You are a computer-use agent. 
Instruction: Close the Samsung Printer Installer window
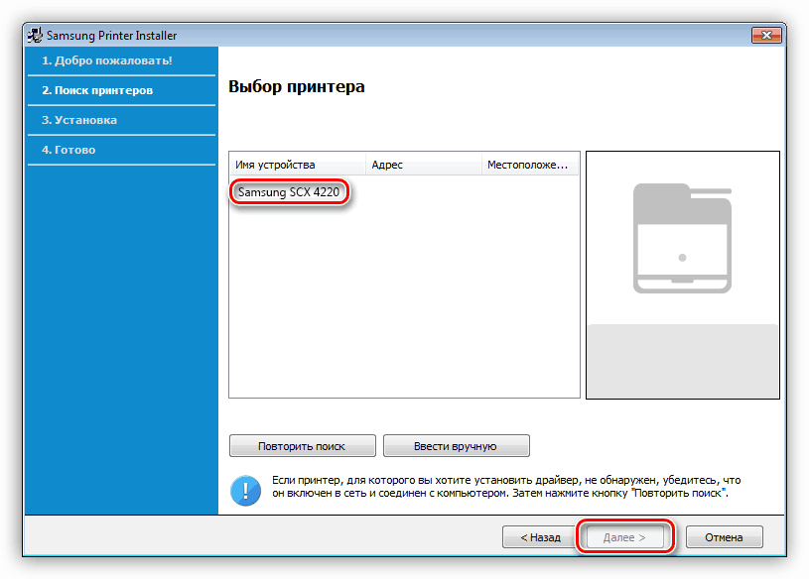coord(766,35)
